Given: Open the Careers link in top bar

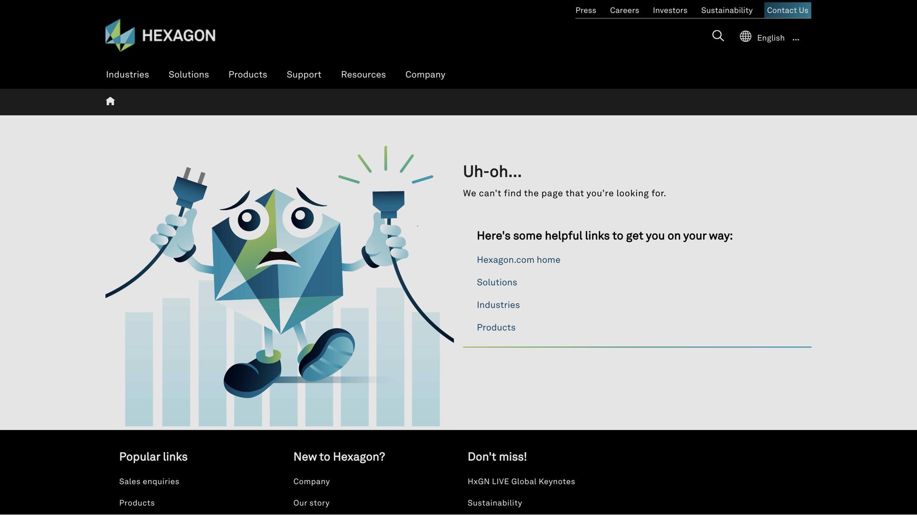Looking at the screenshot, I should (x=624, y=11).
